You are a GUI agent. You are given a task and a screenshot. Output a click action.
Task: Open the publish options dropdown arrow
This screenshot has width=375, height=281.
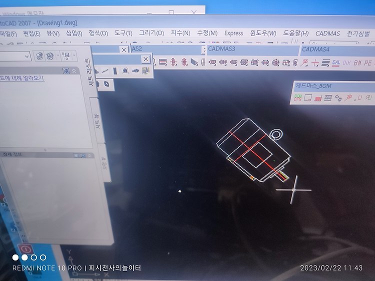click(58, 56)
